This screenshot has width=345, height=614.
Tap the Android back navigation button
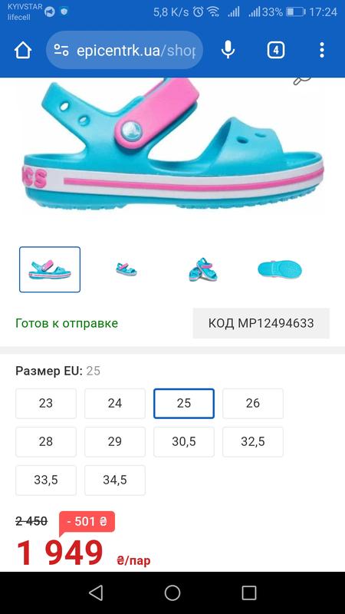pyautogui.click(x=96, y=593)
